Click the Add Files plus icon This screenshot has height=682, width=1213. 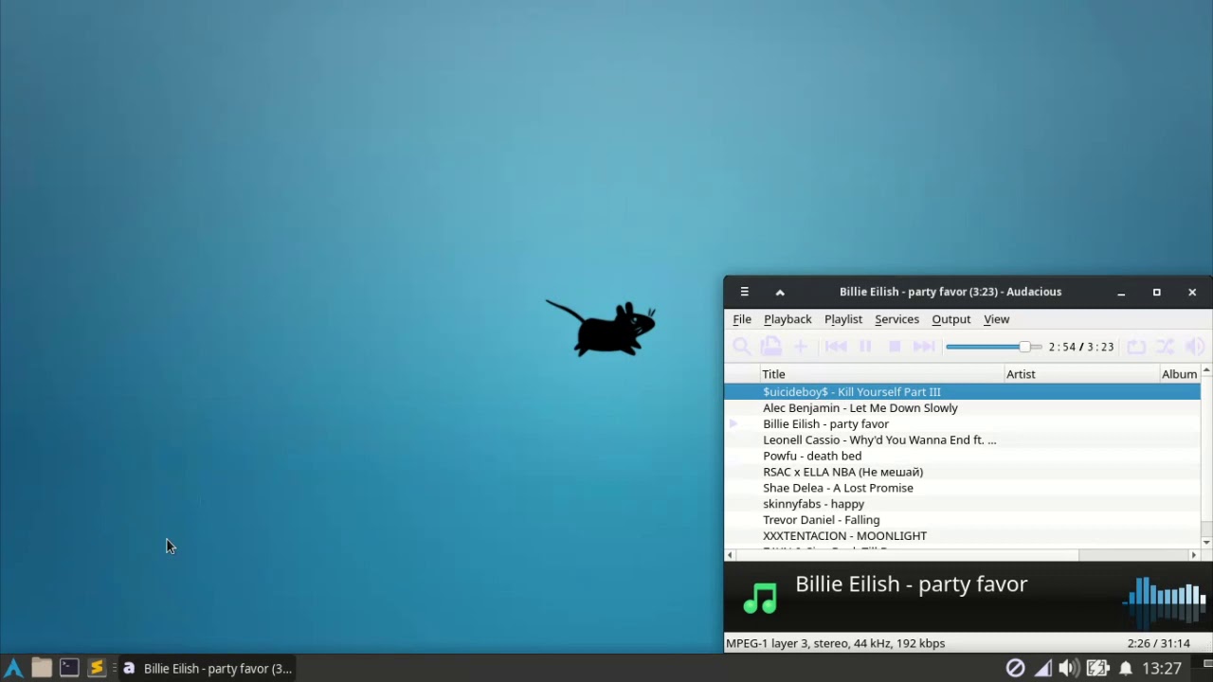(801, 347)
